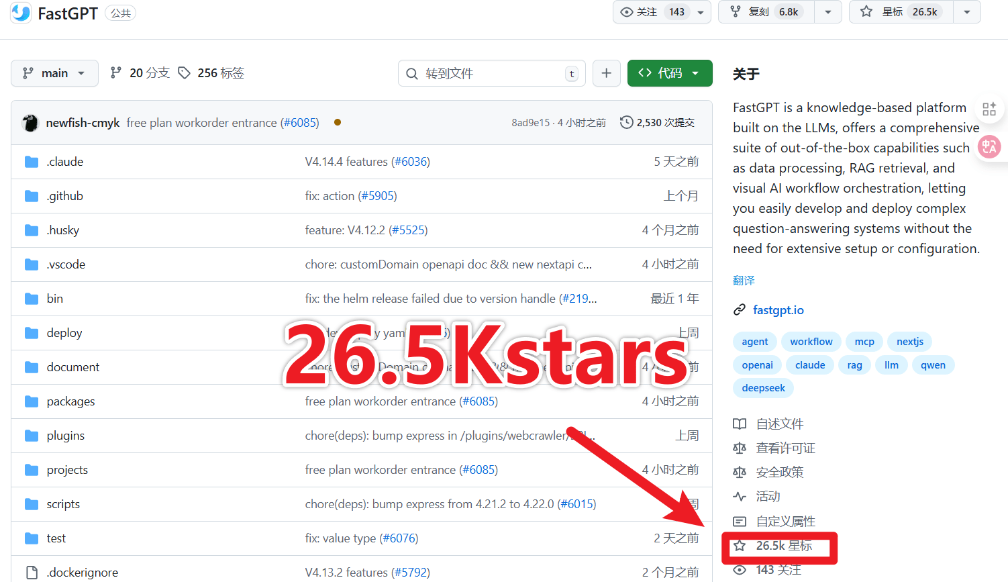Click the tag icon next to 256 标签

pyautogui.click(x=185, y=72)
